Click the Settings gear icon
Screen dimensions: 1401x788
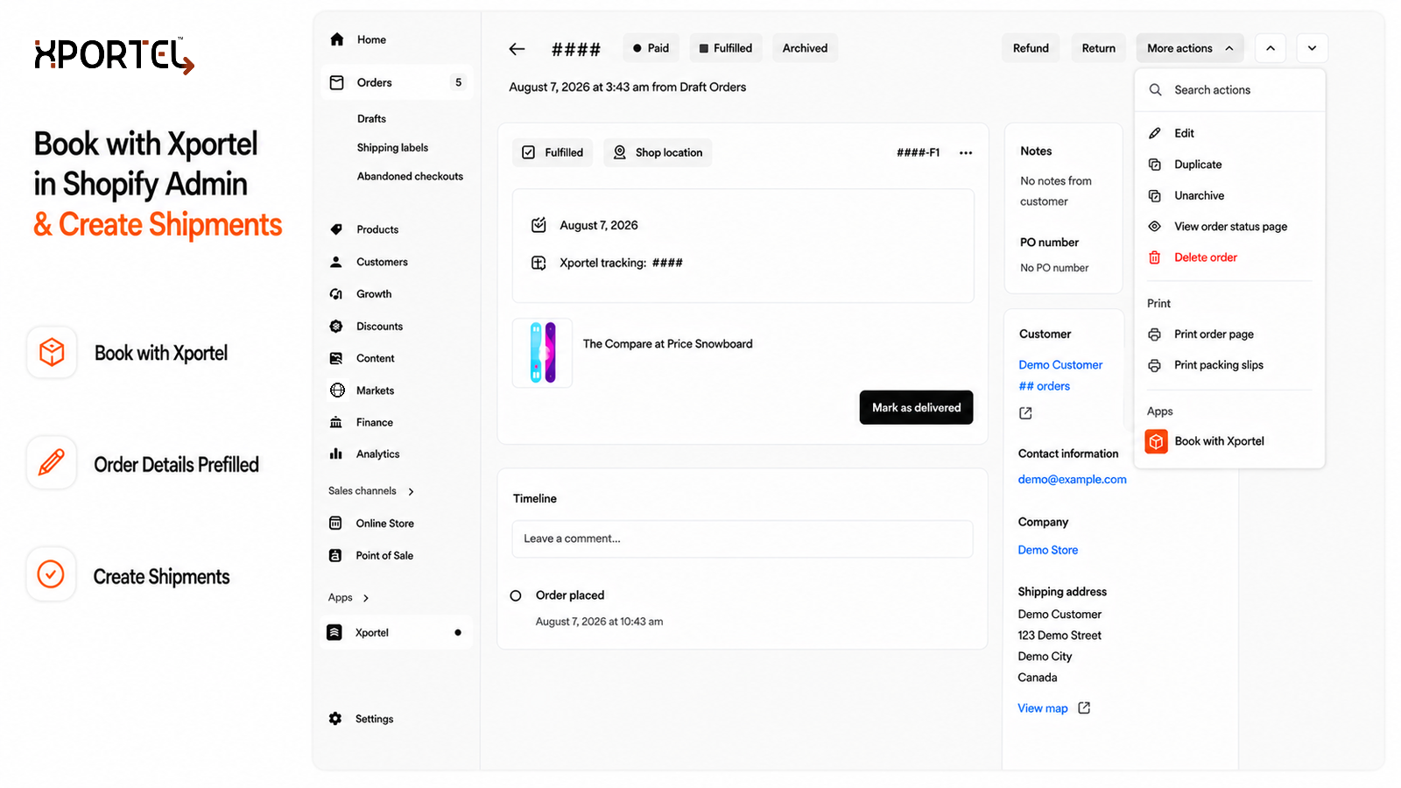click(335, 719)
